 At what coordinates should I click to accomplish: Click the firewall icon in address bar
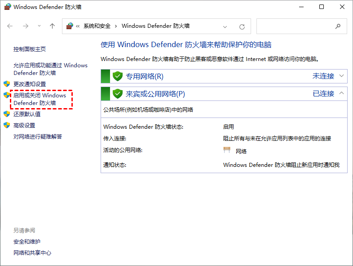click(x=70, y=26)
